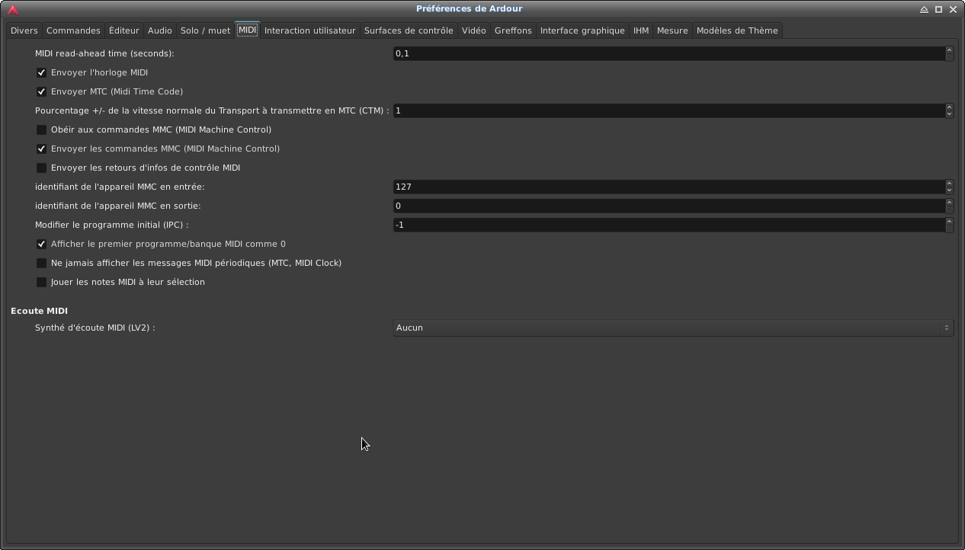This screenshot has width=965, height=550.
Task: Open the Commandes tab
Action: (73, 30)
